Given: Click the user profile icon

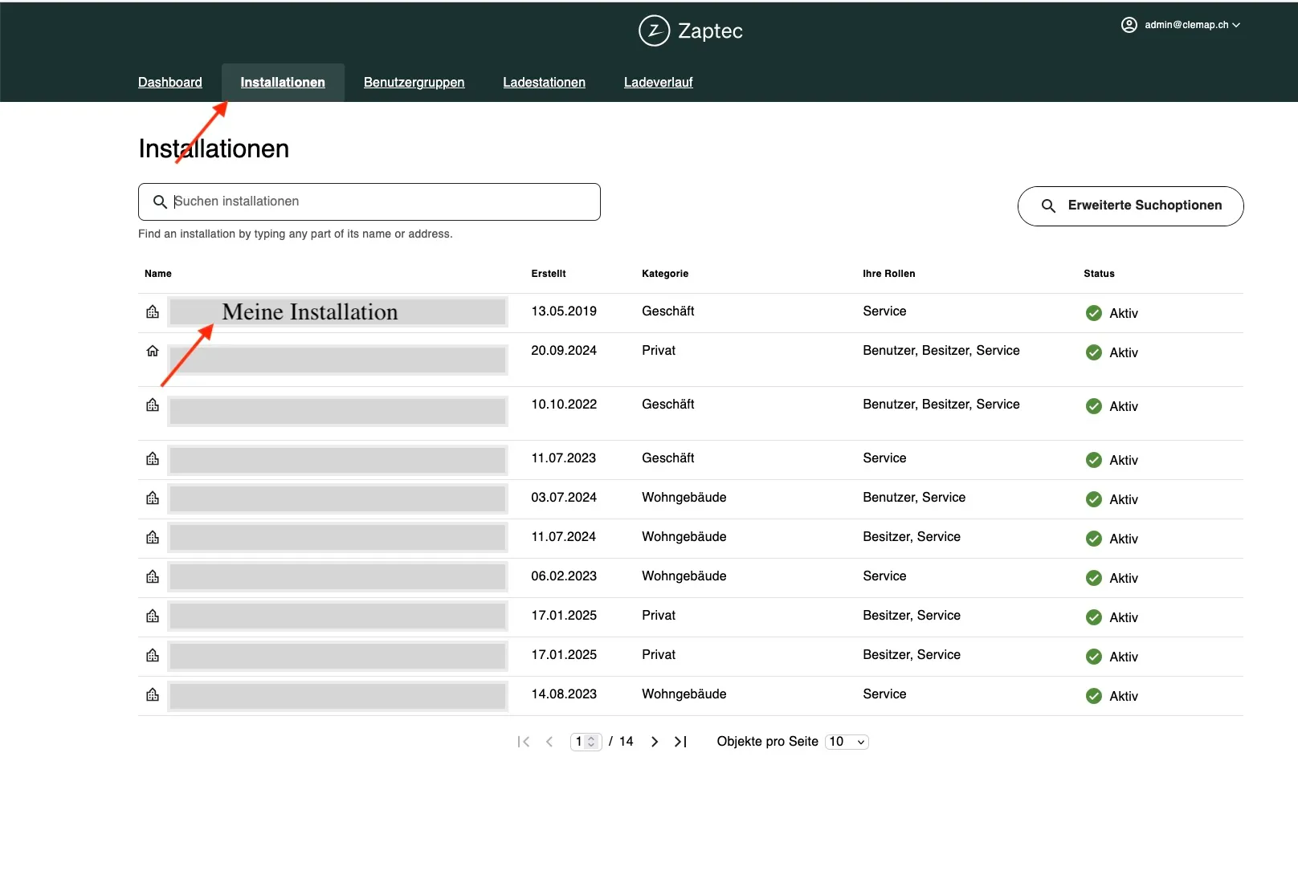Looking at the screenshot, I should (x=1129, y=25).
